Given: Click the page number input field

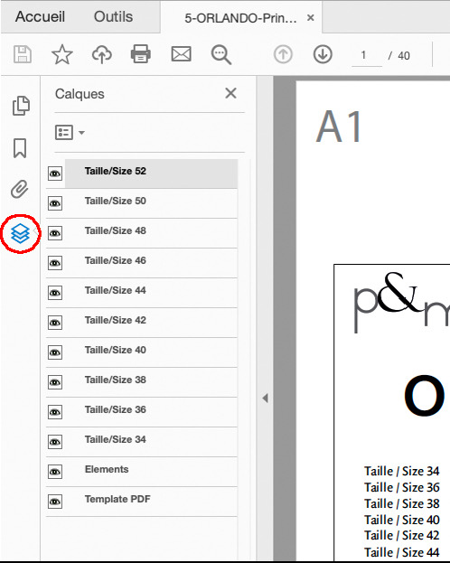Looking at the screenshot, I should (367, 56).
